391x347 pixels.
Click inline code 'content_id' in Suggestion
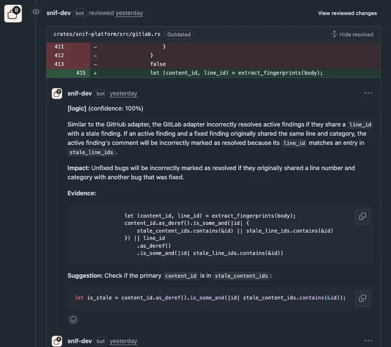click(x=181, y=276)
